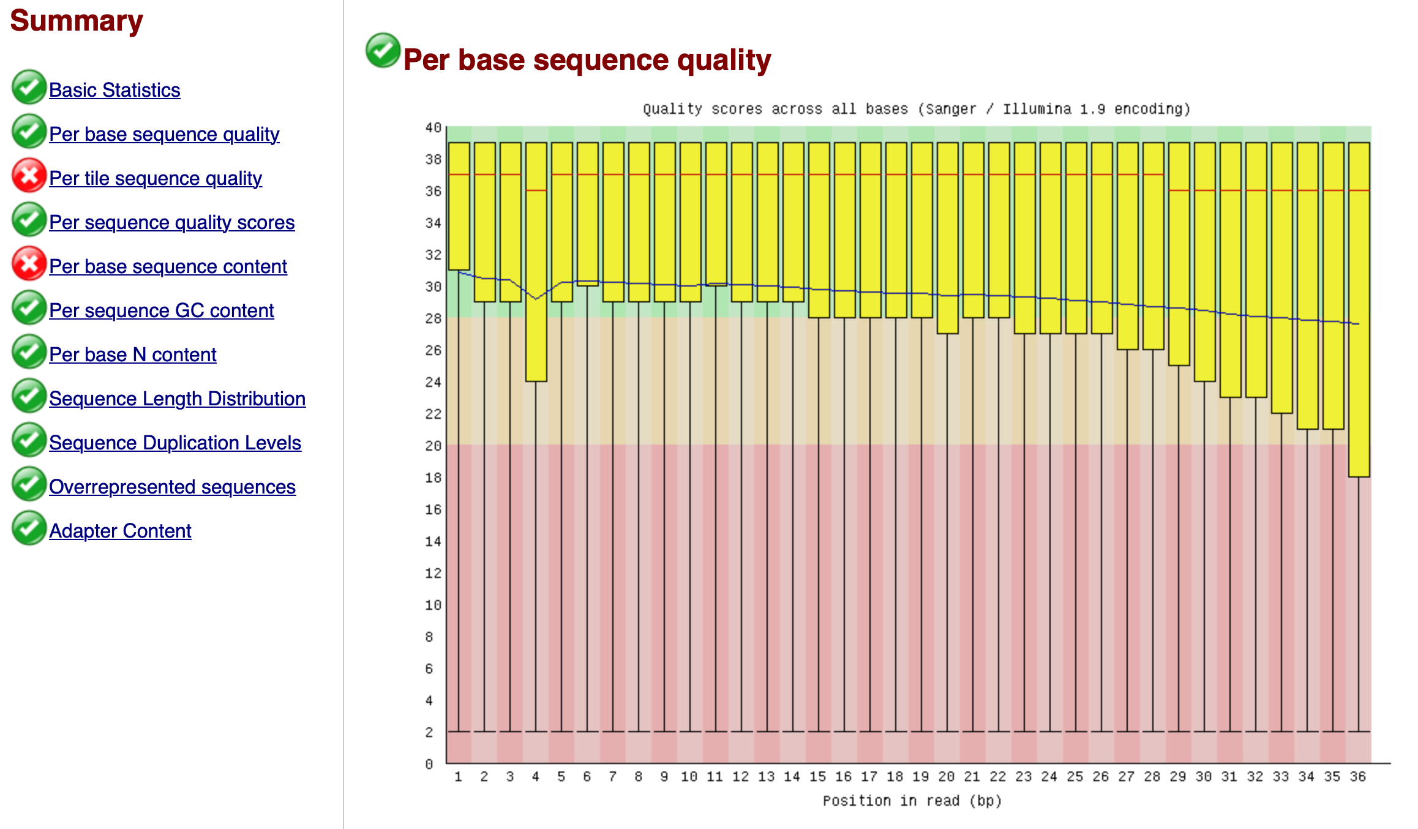Click the green tick beside Per sequence GC content
This screenshot has width=1418, height=829.
(x=28, y=310)
